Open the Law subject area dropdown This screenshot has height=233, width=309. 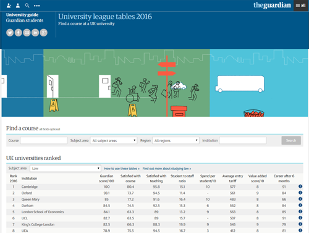66,169
